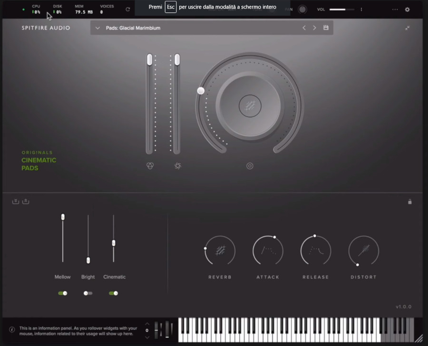Screen dimensions: 428x346
Task: Click the CINEMATIC PADS title
Action: point(39,164)
